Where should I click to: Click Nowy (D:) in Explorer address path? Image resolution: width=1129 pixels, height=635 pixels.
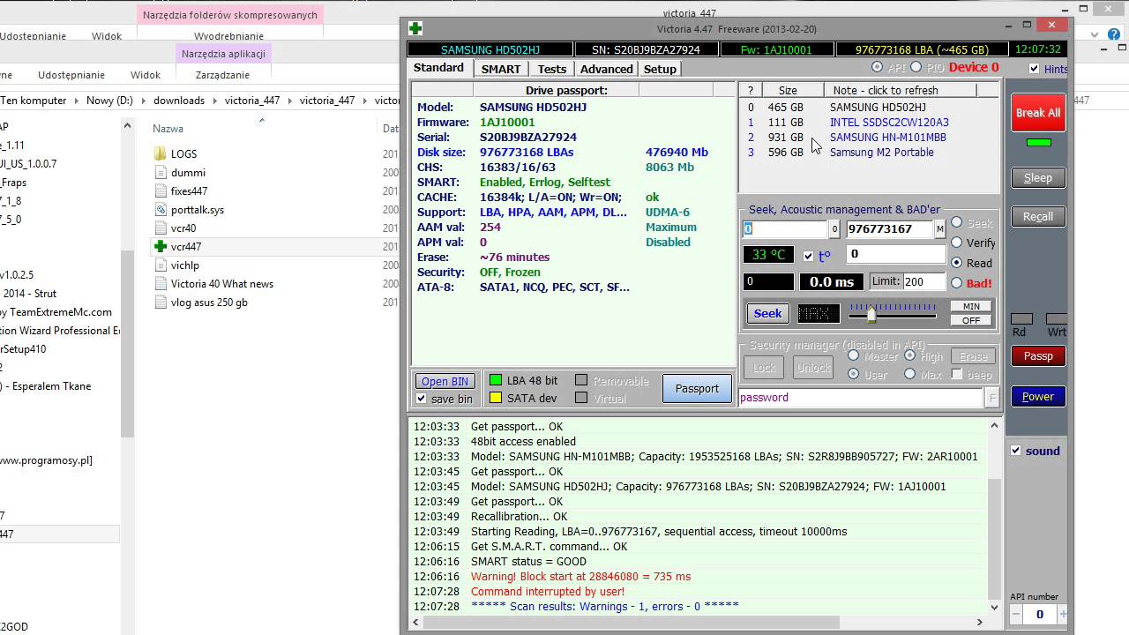tap(109, 101)
